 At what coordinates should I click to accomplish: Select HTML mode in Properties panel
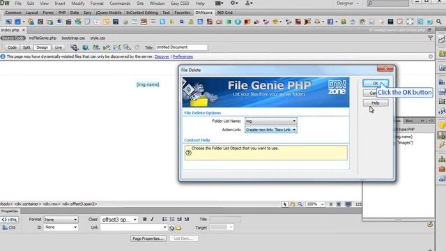point(10,220)
